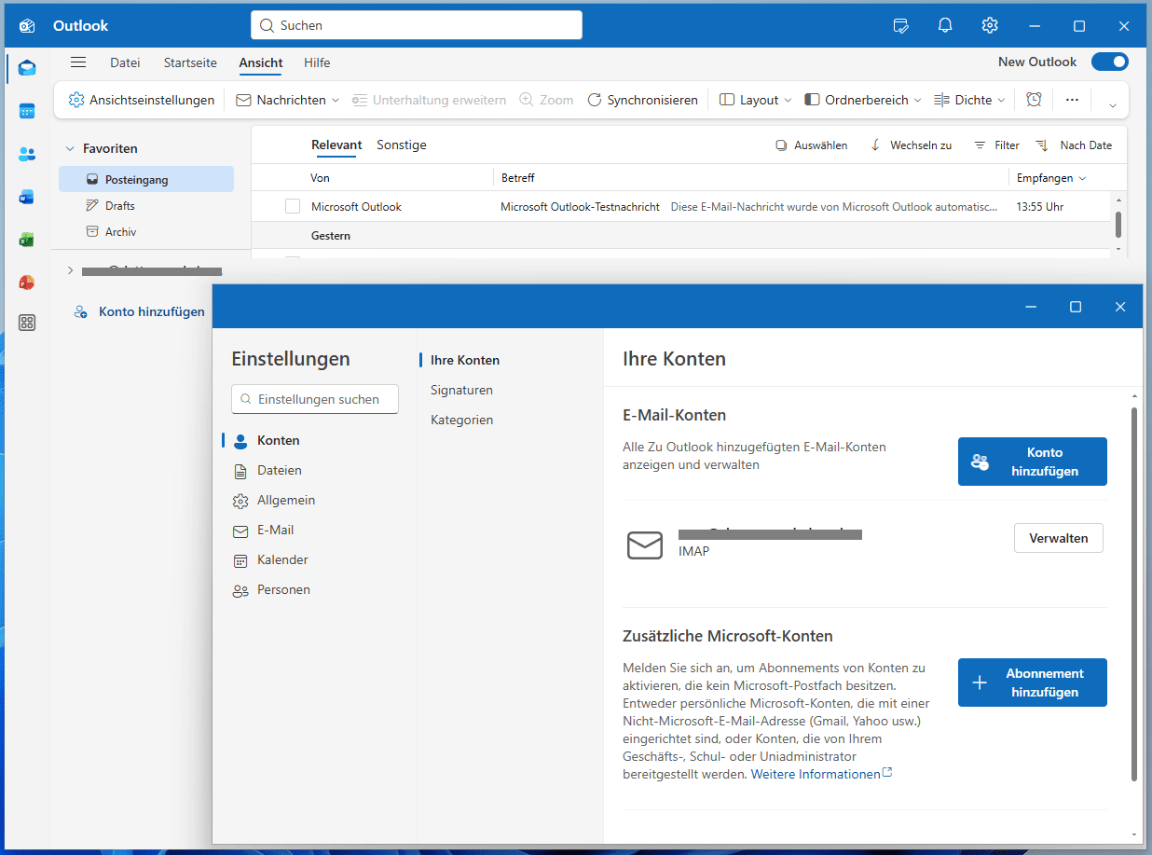Click Auswählen in the message list header
The image size is (1152, 855).
pyautogui.click(x=812, y=145)
